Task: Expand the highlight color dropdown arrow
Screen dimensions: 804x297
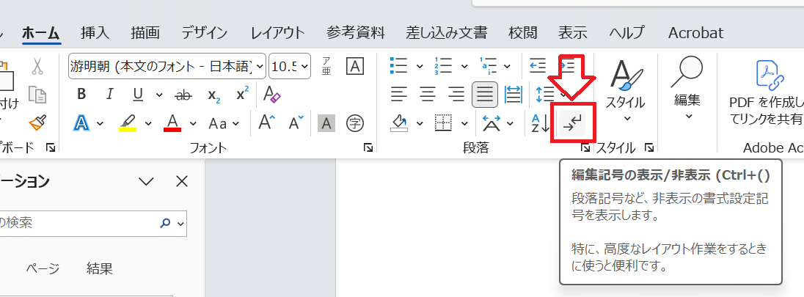Action: [x=148, y=124]
